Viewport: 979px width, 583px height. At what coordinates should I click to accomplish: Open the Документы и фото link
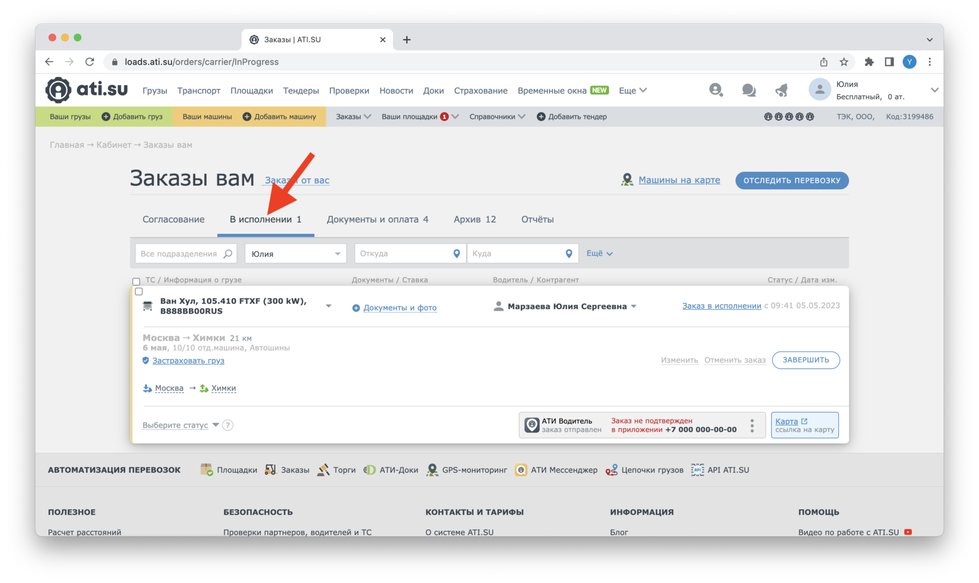pyautogui.click(x=400, y=308)
